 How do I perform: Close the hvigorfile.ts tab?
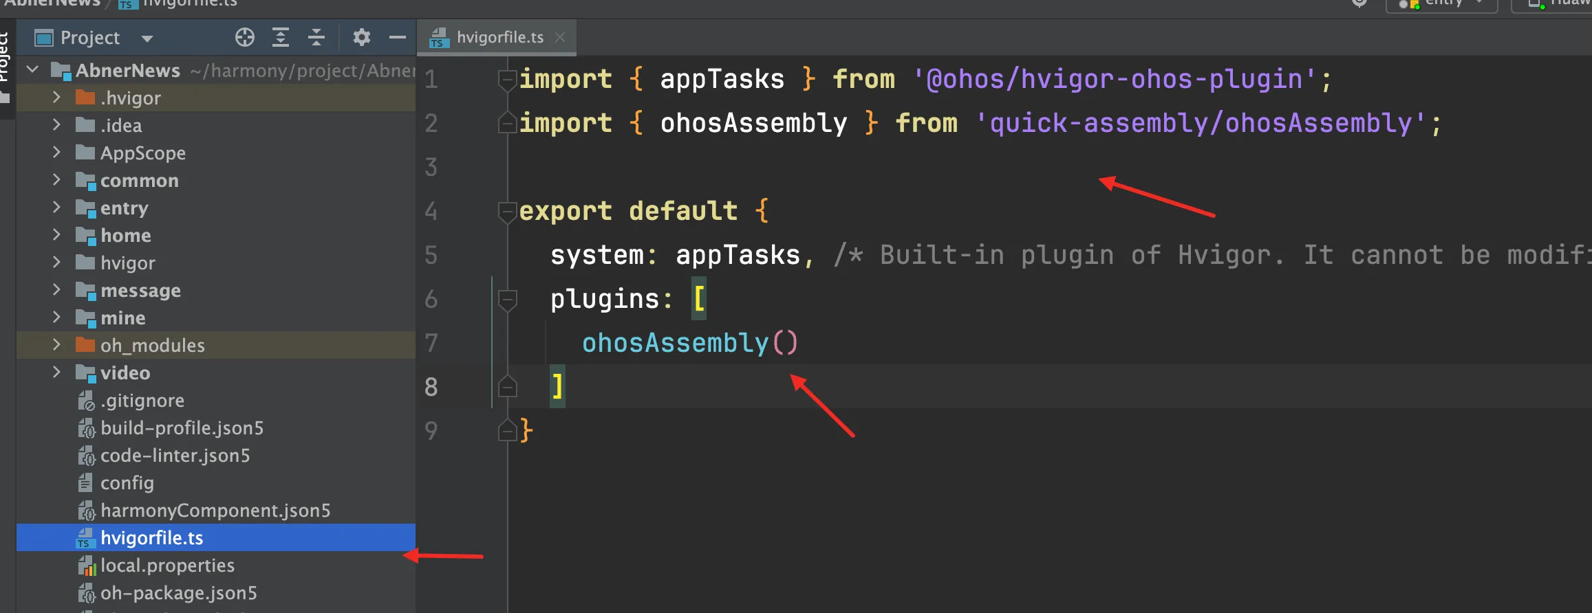pos(560,37)
